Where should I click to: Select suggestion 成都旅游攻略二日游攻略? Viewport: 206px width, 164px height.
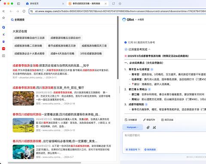(28, 46)
